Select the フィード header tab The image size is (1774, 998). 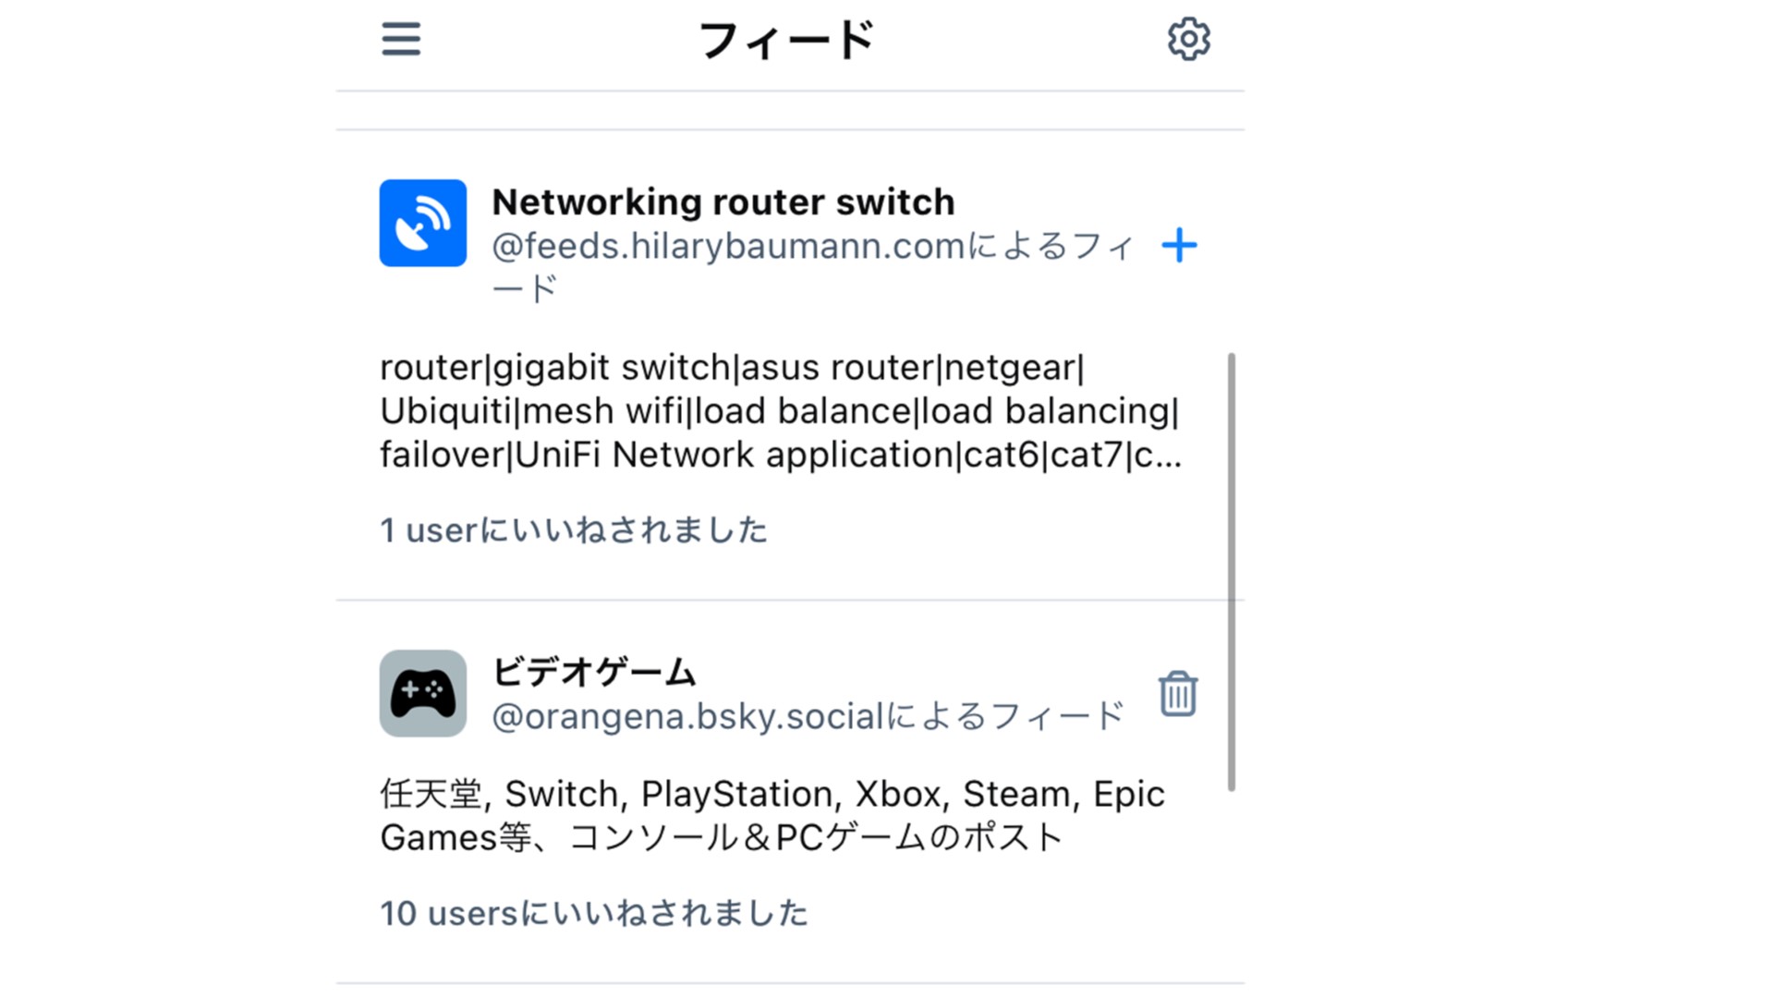click(x=787, y=39)
